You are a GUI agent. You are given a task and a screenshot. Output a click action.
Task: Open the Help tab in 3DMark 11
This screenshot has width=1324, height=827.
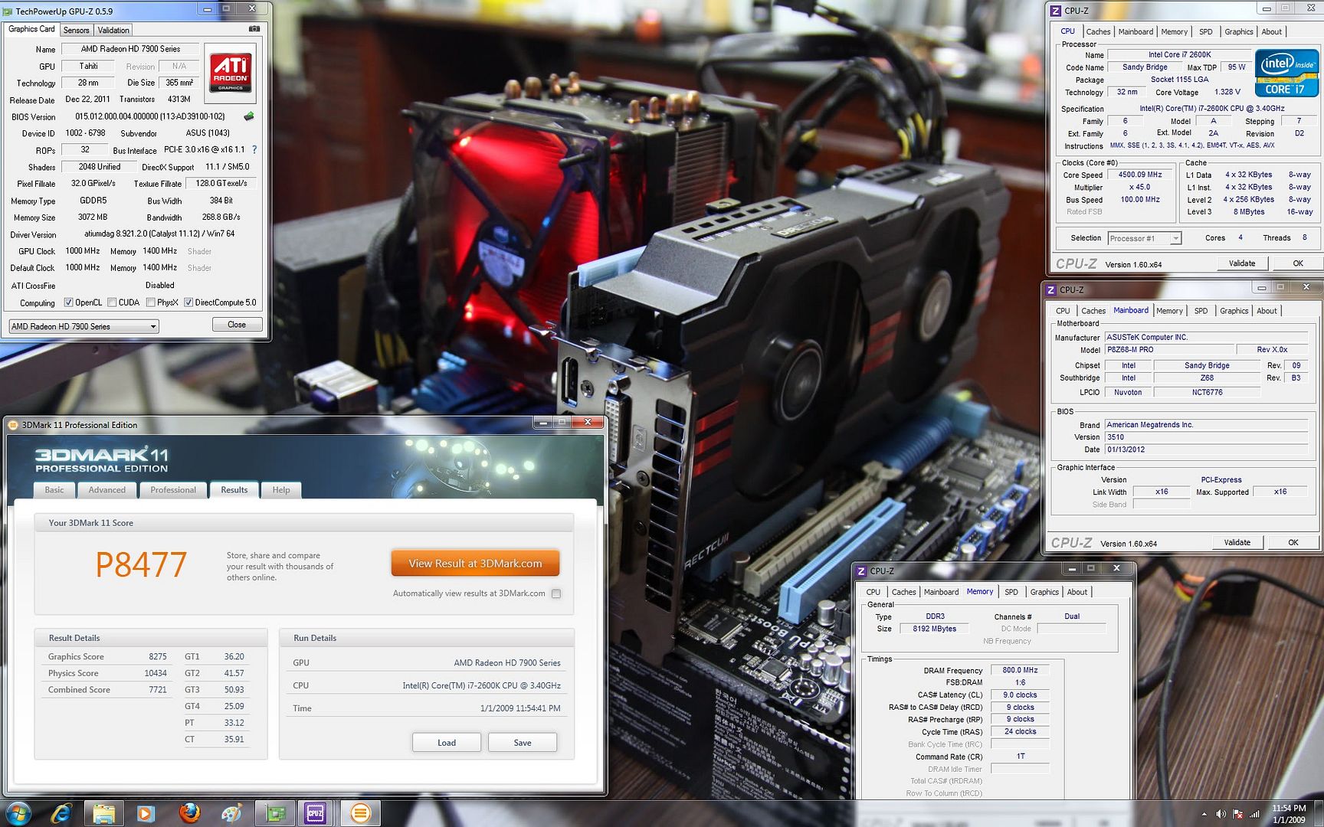(x=281, y=490)
